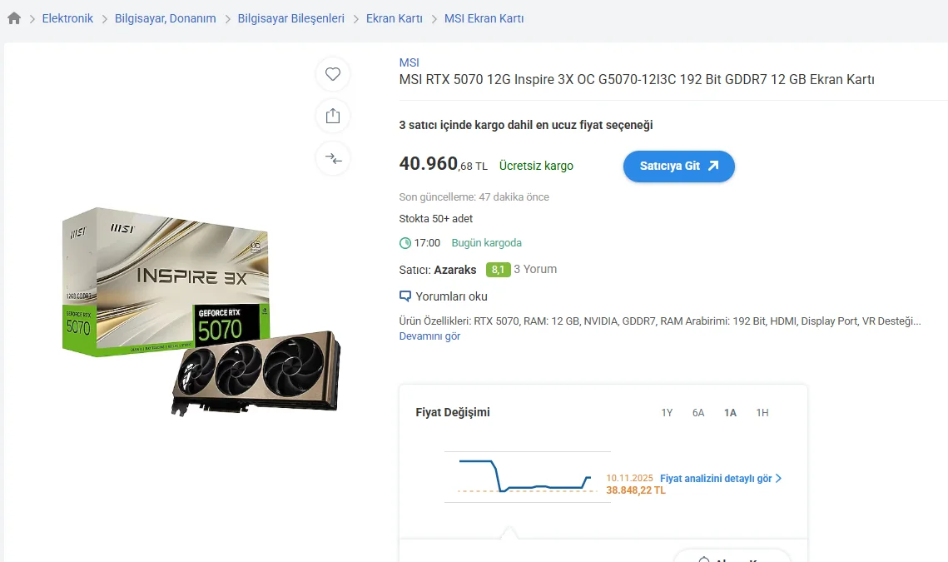Select the 1A price range tab

click(x=730, y=413)
